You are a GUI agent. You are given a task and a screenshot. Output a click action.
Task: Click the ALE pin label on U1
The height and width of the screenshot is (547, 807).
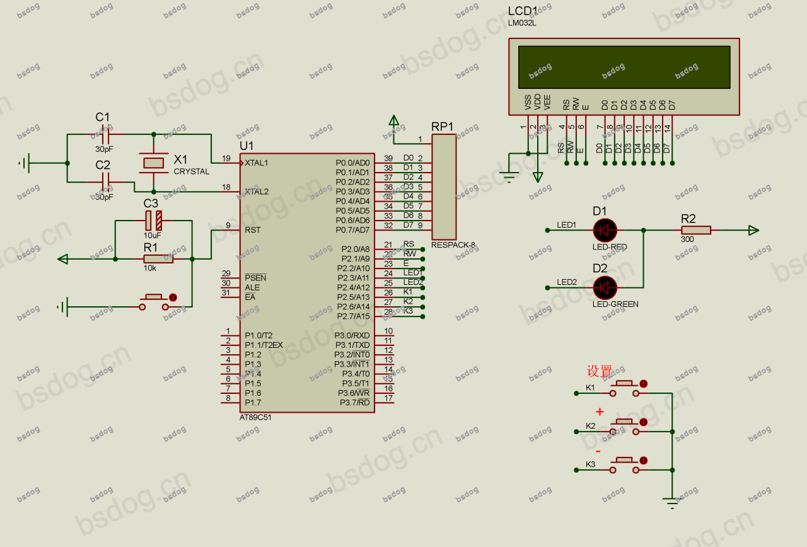pyautogui.click(x=252, y=287)
